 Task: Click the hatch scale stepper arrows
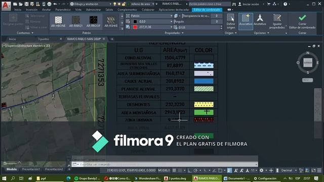(221, 27)
